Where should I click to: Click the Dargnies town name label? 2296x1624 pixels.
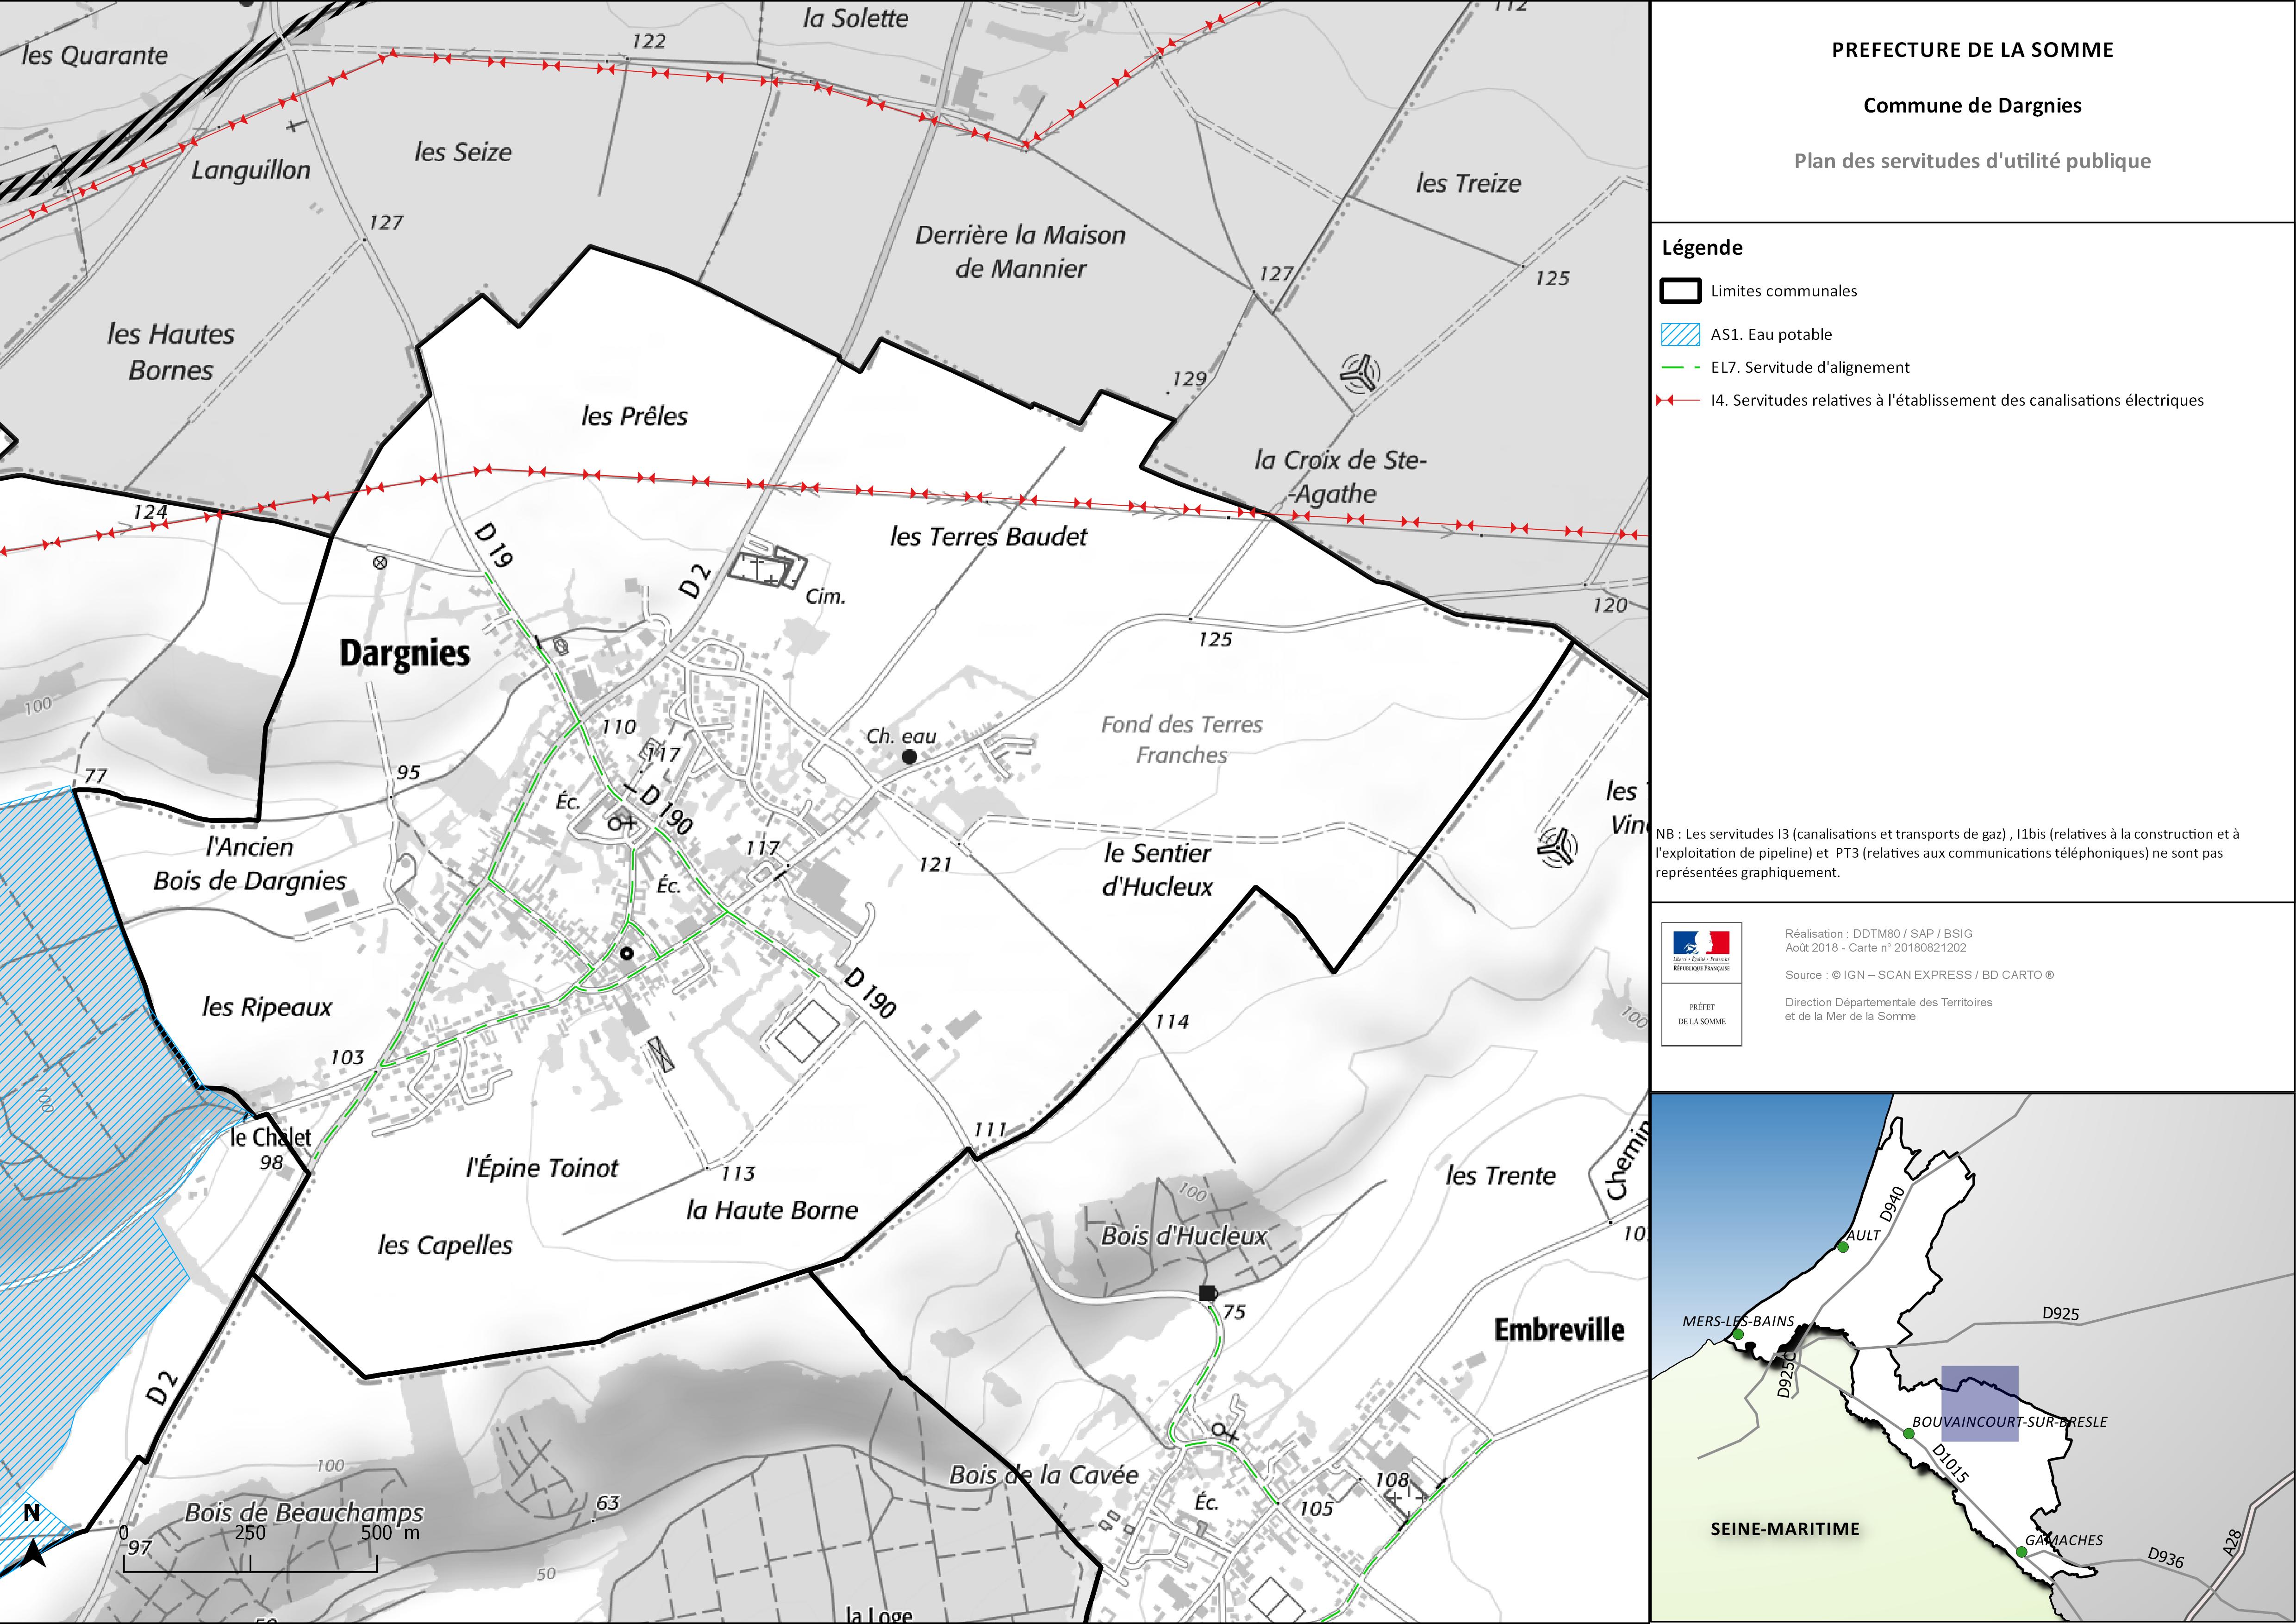pyautogui.click(x=404, y=653)
